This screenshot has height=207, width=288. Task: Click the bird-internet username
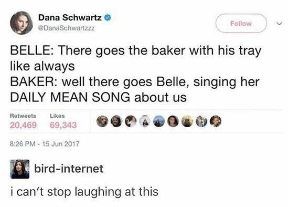point(69,169)
